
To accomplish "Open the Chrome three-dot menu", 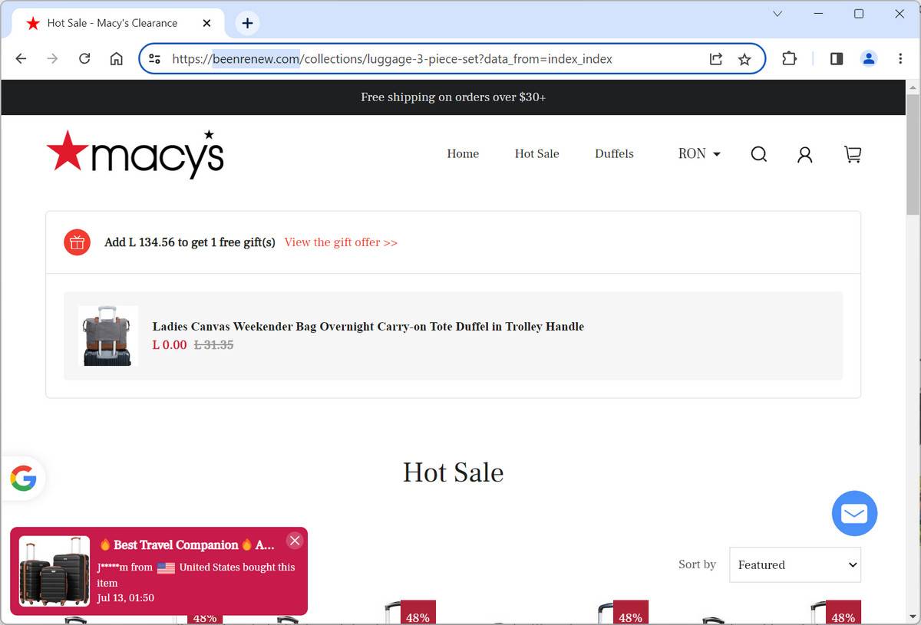I will pyautogui.click(x=900, y=59).
